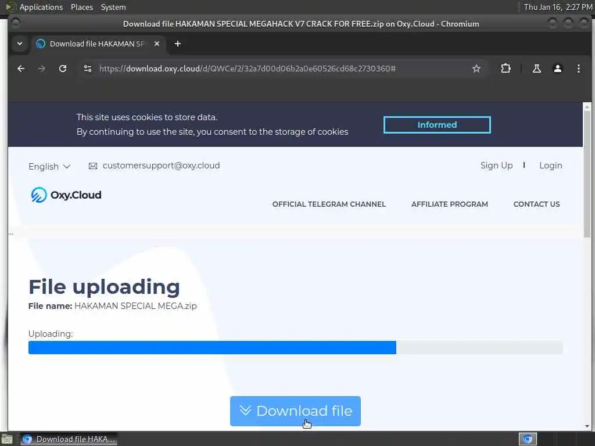This screenshot has height=446, width=595.
Task: Click the browser forward arrow
Action: click(x=42, y=69)
